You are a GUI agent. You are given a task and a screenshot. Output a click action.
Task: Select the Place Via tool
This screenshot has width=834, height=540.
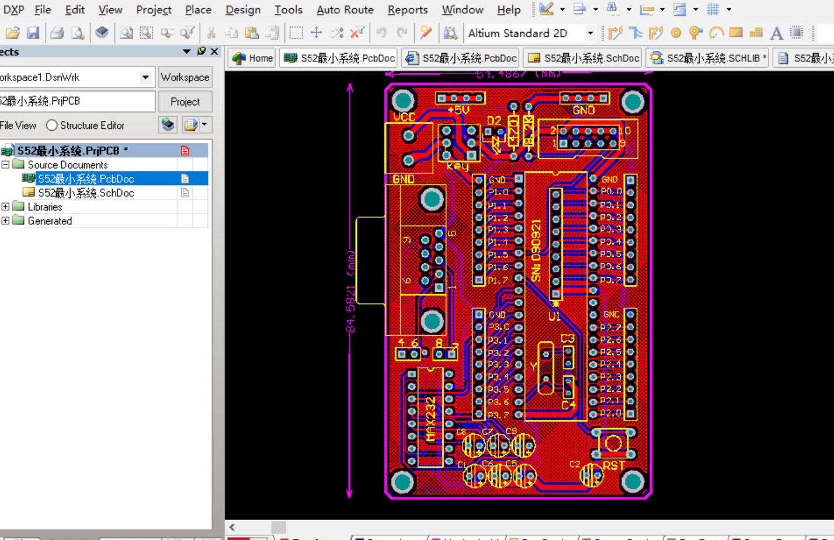pyautogui.click(x=696, y=33)
